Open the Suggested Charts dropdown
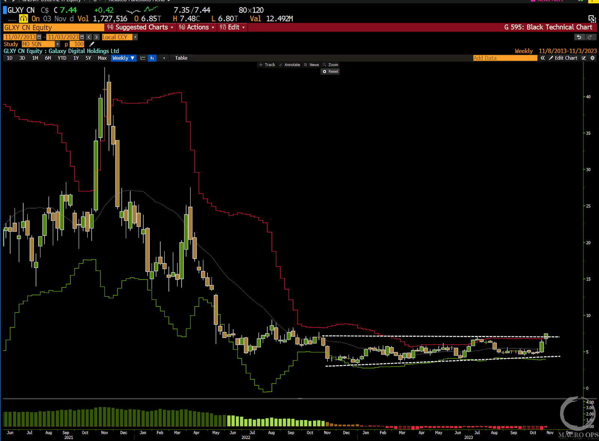This screenshot has height=441, width=599. (x=141, y=27)
